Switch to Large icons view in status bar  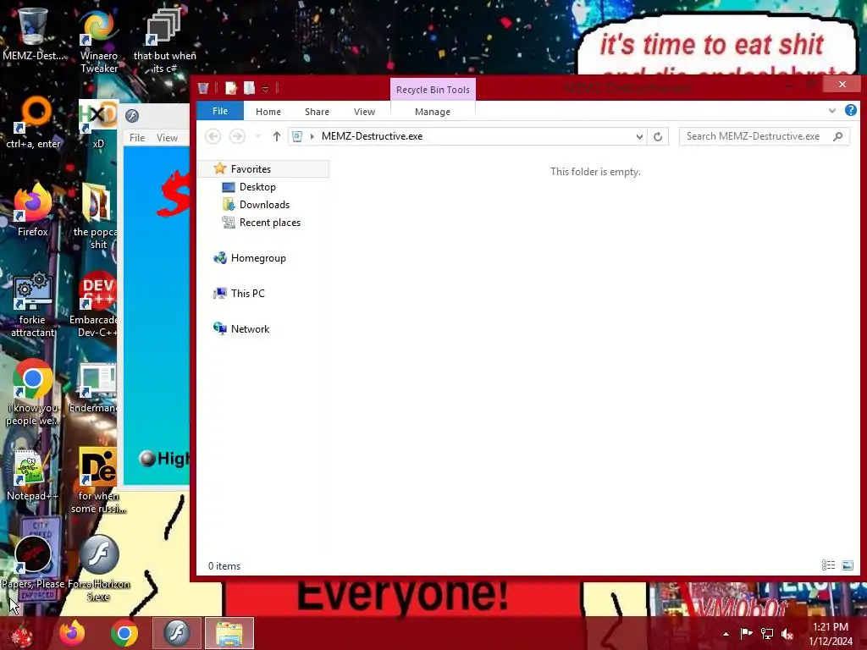[847, 565]
